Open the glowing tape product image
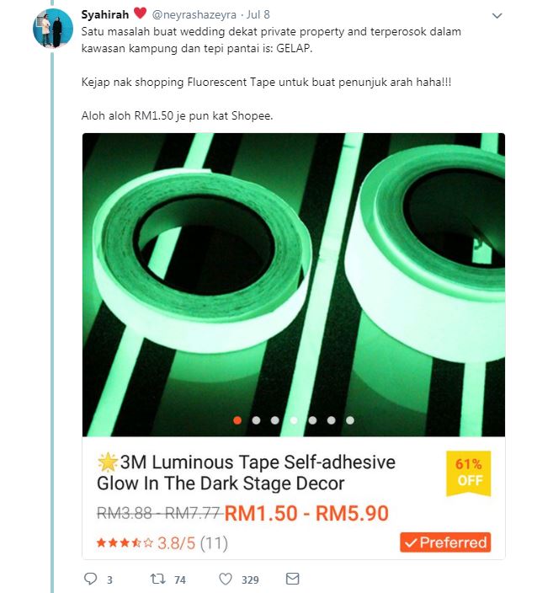Screen dimensions: 537x593 (294, 285)
